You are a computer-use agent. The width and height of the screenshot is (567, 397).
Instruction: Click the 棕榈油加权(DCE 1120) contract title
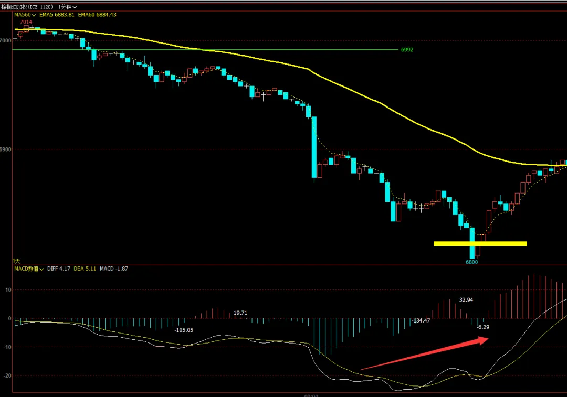pos(27,7)
